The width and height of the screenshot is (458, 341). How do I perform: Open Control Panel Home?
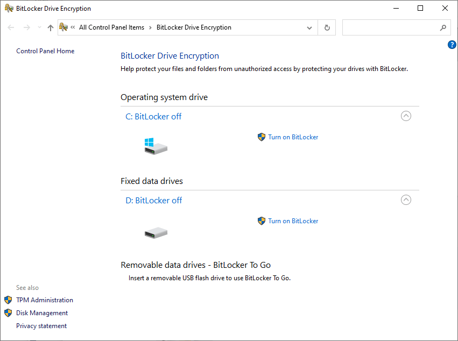coord(45,51)
